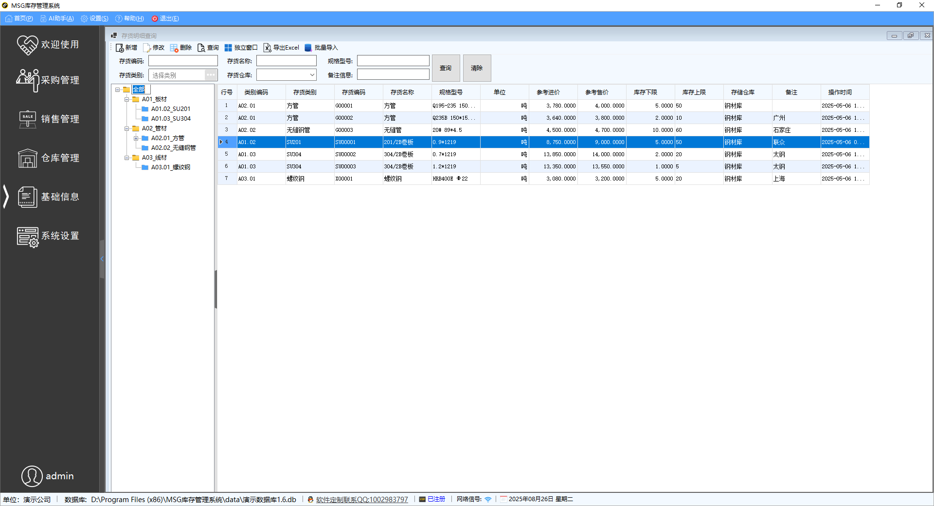934x506 pixels.
Task: Collapse the A01_板材 tree node
Action: pyautogui.click(x=127, y=99)
